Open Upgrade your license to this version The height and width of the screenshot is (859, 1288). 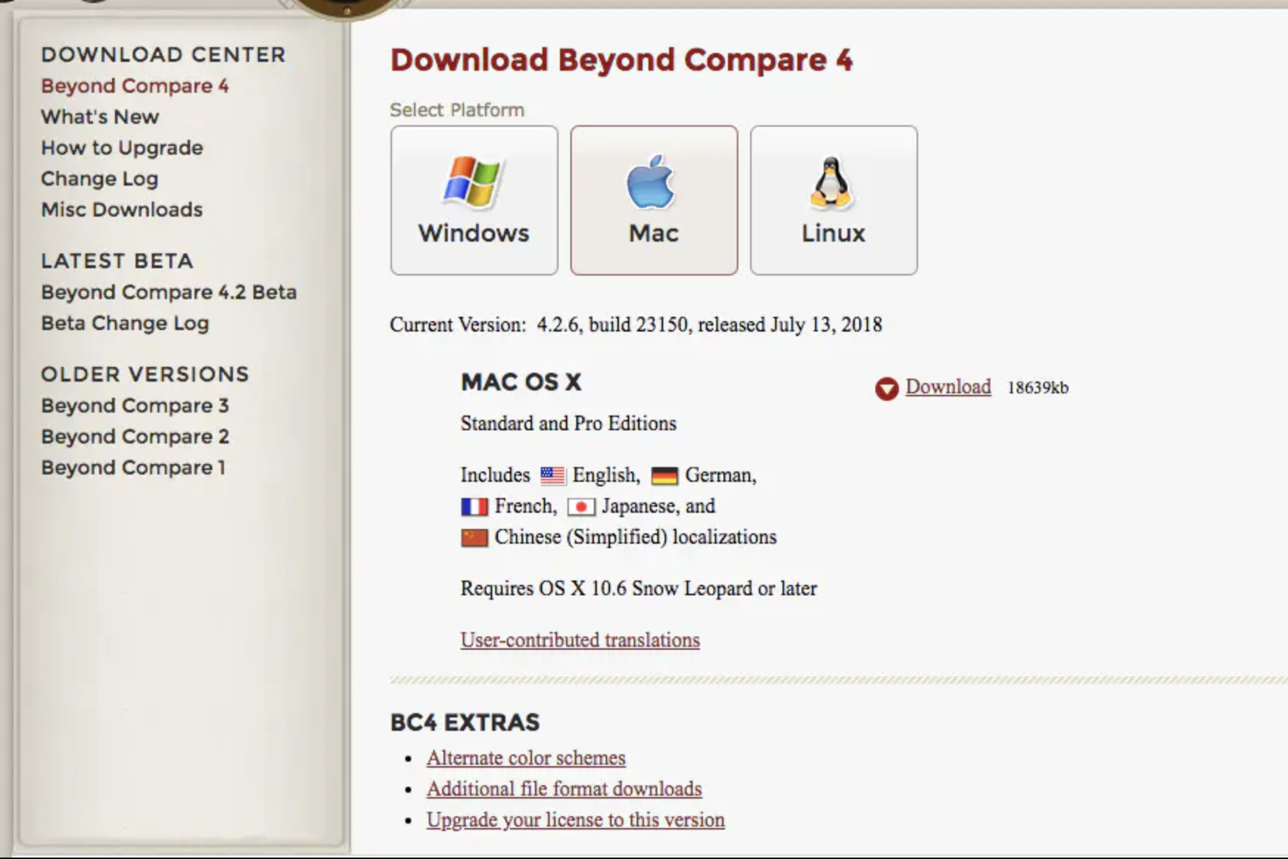[575, 819]
